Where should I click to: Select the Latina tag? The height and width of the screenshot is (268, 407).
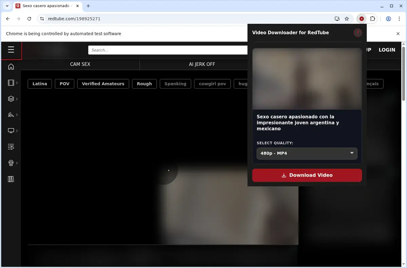pyautogui.click(x=40, y=84)
